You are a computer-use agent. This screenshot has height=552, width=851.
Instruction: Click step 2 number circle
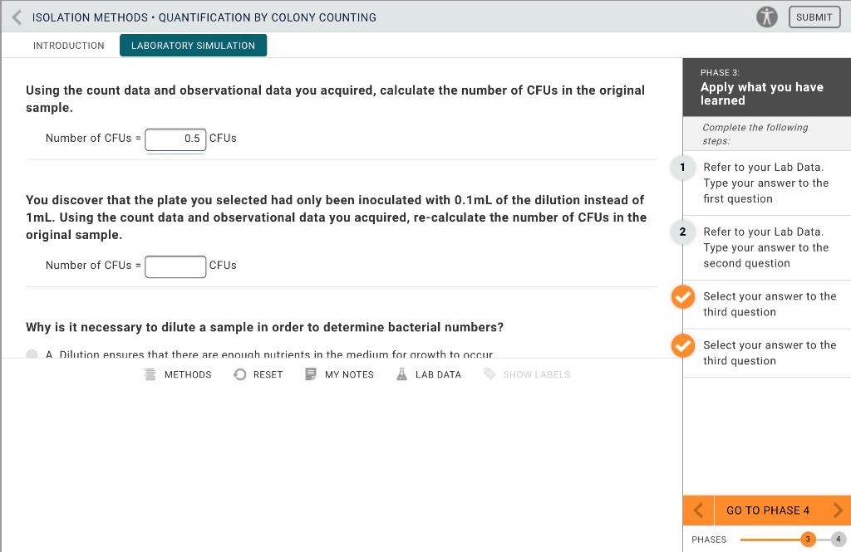pos(683,232)
